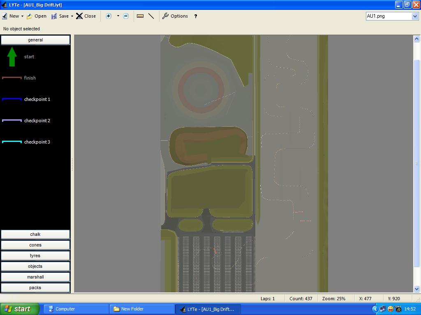This screenshot has height=315, width=421.
Task: Click the Count: 437 status entry
Action: [301, 299]
